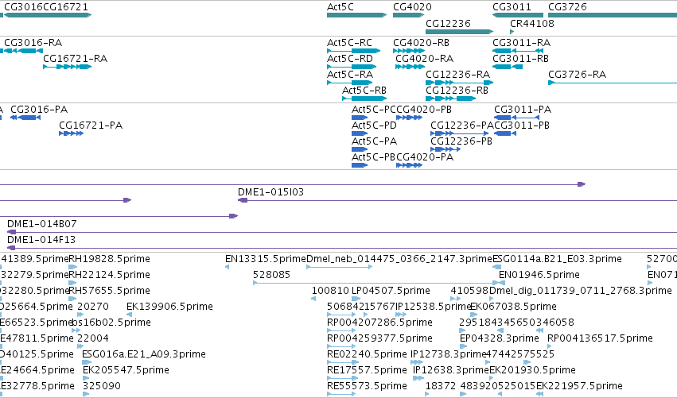Select EST RP004207286.5prime
Viewport: 677px width, 398px height.
pyautogui.click(x=341, y=331)
